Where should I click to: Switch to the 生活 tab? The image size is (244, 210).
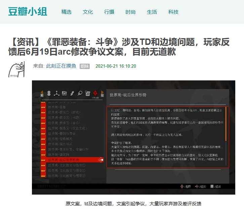pyautogui.click(x=152, y=12)
